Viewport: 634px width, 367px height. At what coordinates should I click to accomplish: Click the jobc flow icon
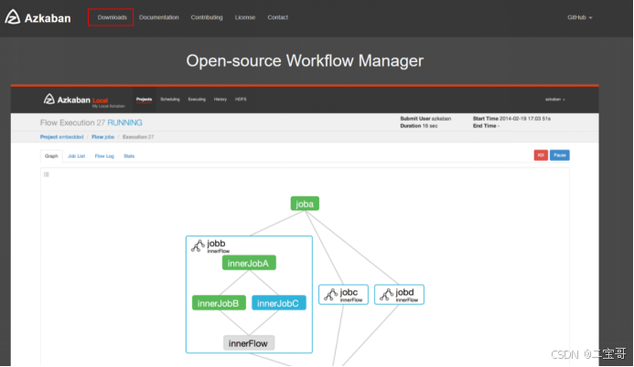330,294
